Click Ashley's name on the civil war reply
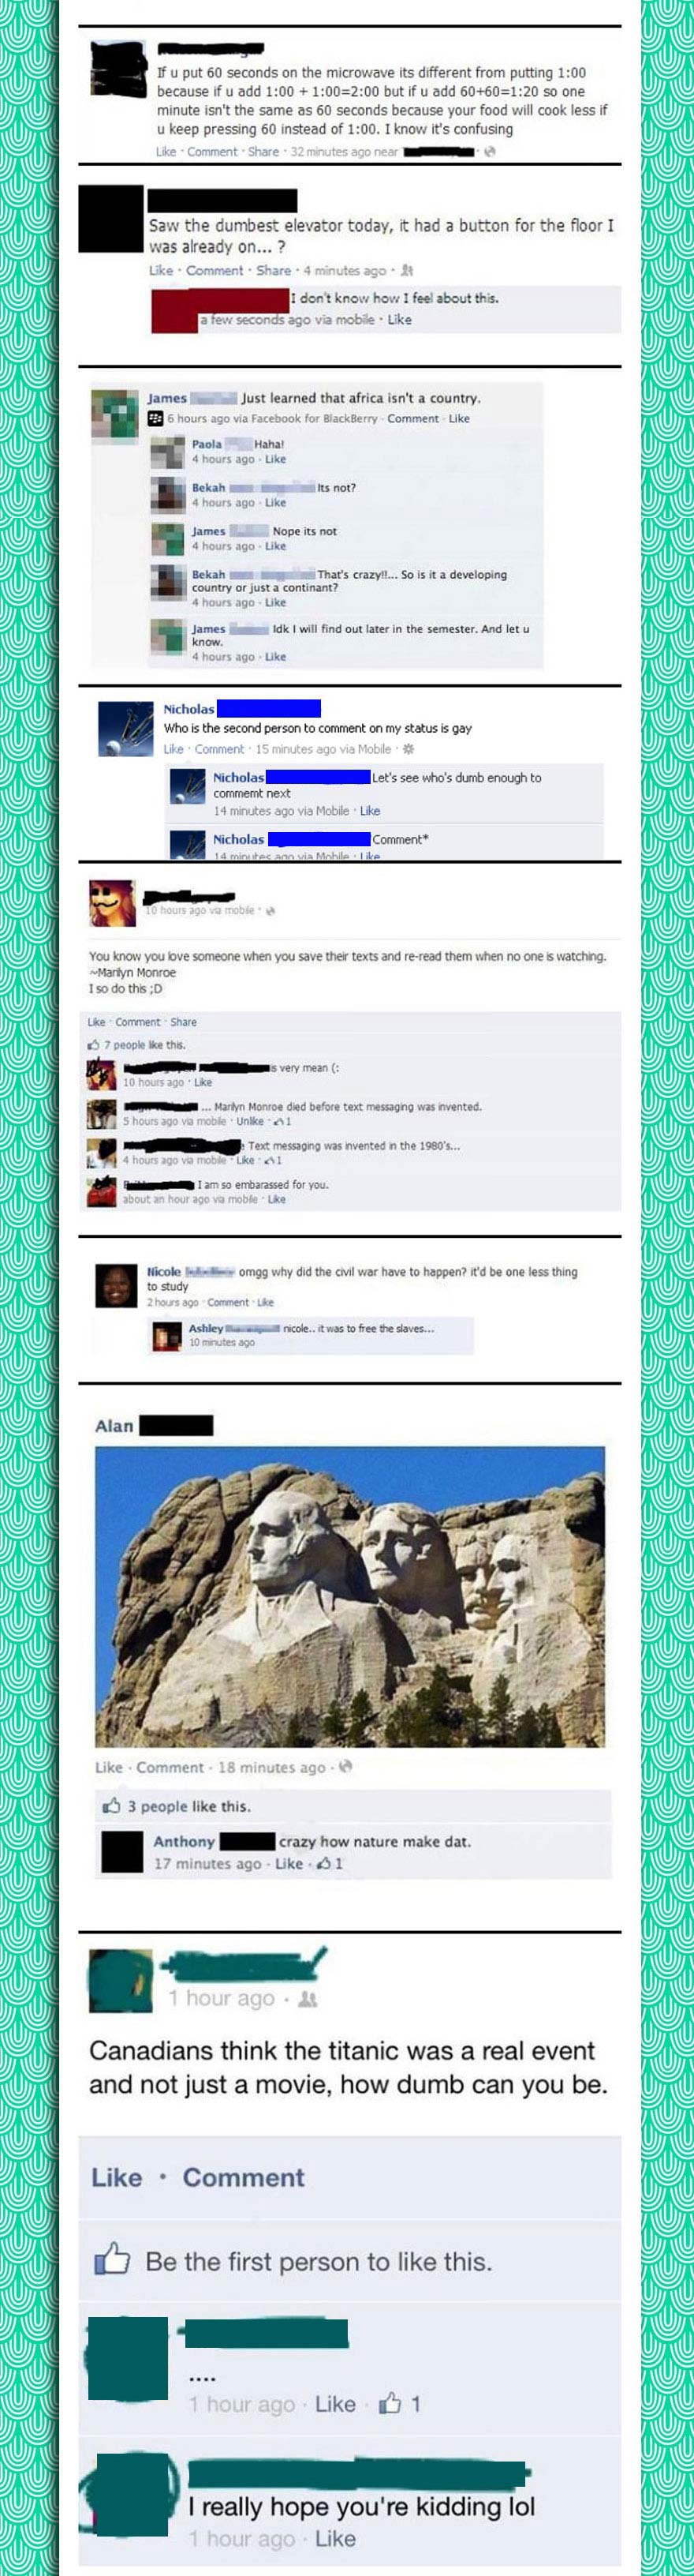Viewport: 694px width, 2576px height. coord(206,1328)
